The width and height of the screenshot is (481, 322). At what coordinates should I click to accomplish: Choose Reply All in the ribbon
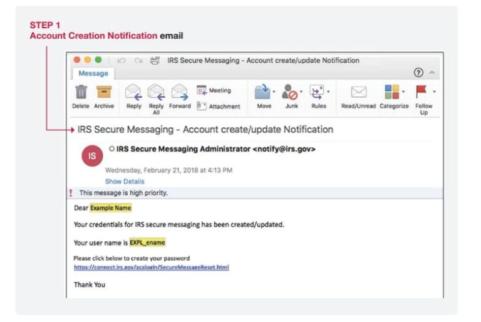tap(156, 99)
